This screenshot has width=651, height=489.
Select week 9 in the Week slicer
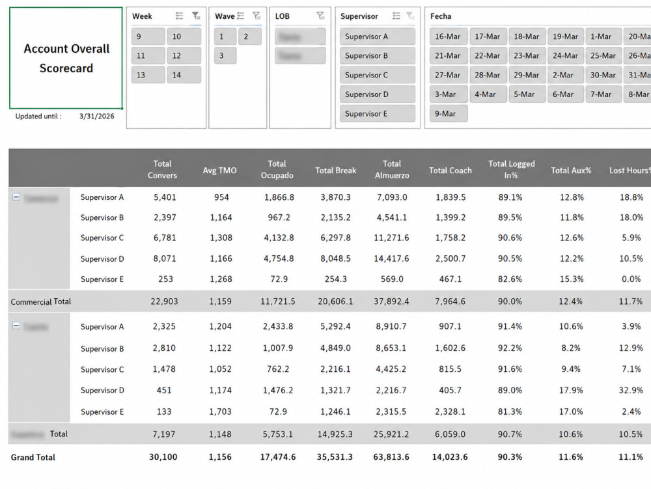(148, 36)
